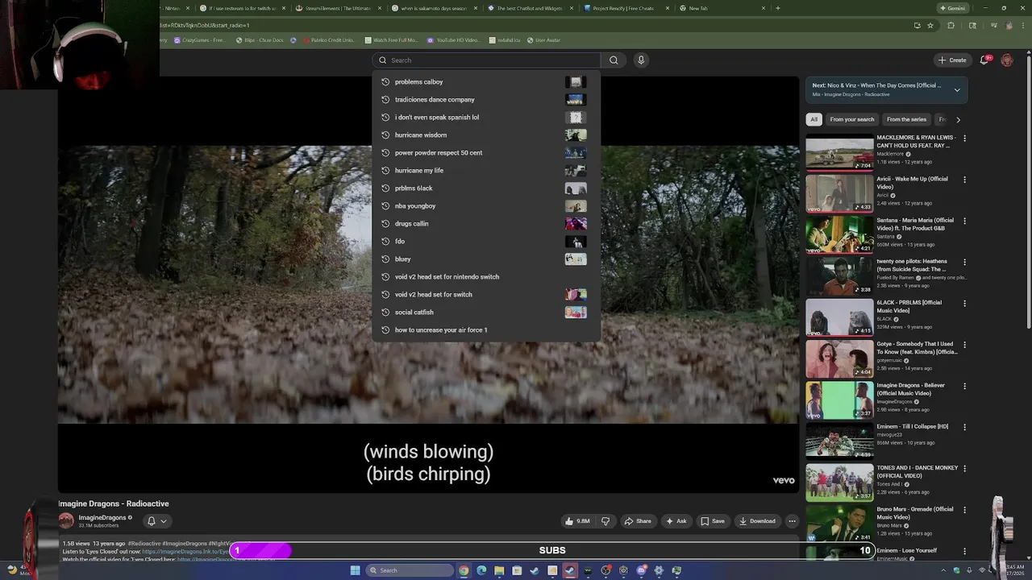Viewport: 1032px width, 580px height.
Task: Select the 'From the series' chip
Action: click(906, 119)
